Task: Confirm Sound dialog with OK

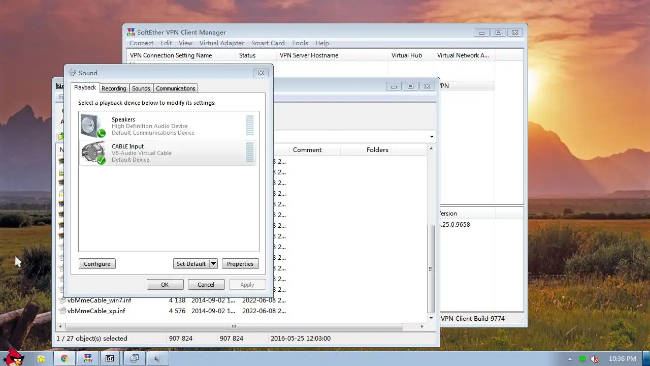Action: 165,284
